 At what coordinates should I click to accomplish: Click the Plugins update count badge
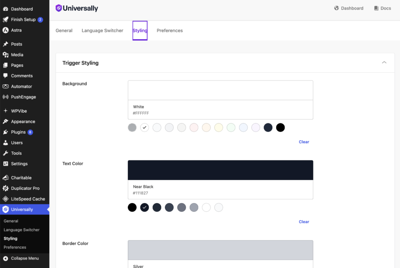pyautogui.click(x=30, y=132)
